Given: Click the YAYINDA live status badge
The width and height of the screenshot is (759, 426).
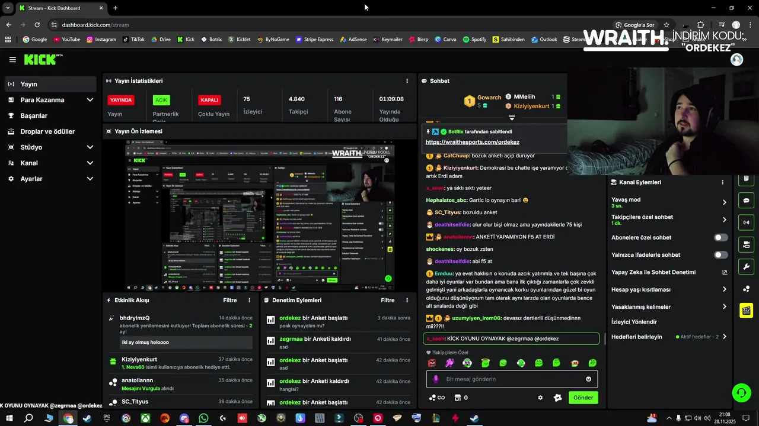Looking at the screenshot, I should [120, 100].
